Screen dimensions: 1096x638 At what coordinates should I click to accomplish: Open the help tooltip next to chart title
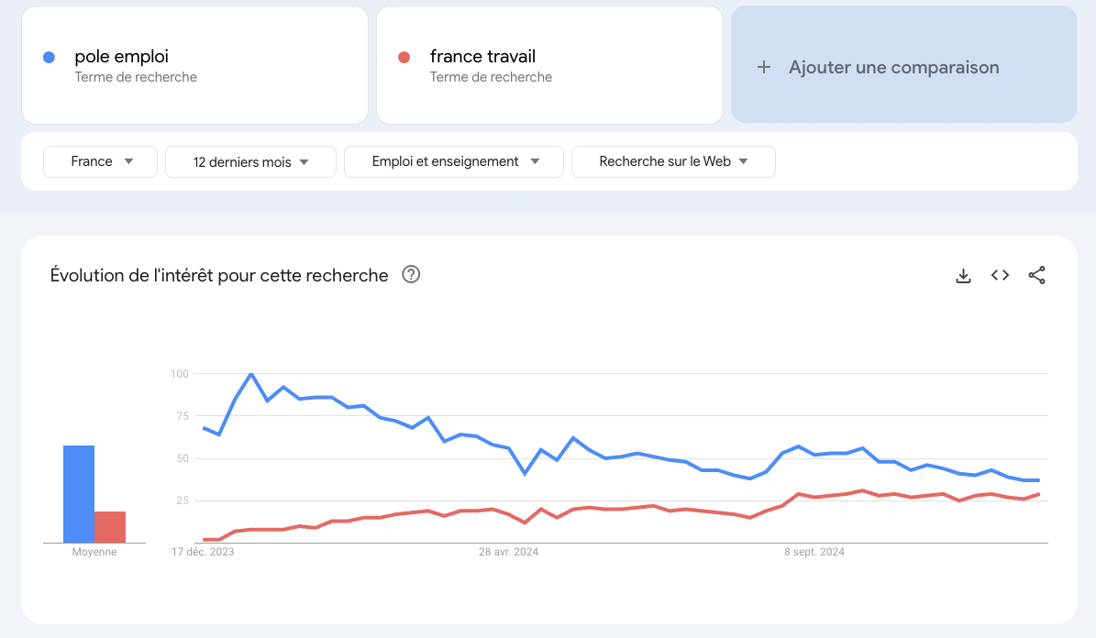tap(410, 274)
